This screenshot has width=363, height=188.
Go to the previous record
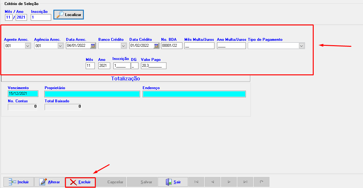pos(213,182)
